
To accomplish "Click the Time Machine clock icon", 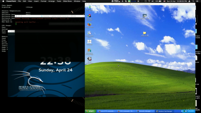I will pyautogui.click(x=146, y=1).
